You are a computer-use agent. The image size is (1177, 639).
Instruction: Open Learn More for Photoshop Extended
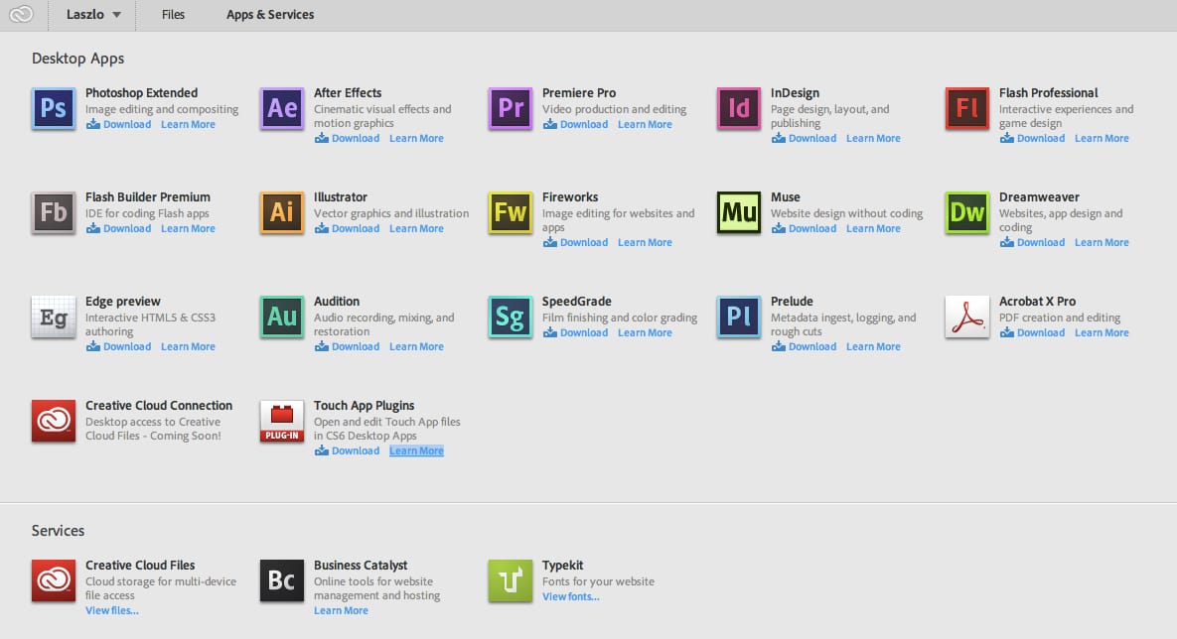click(x=188, y=124)
